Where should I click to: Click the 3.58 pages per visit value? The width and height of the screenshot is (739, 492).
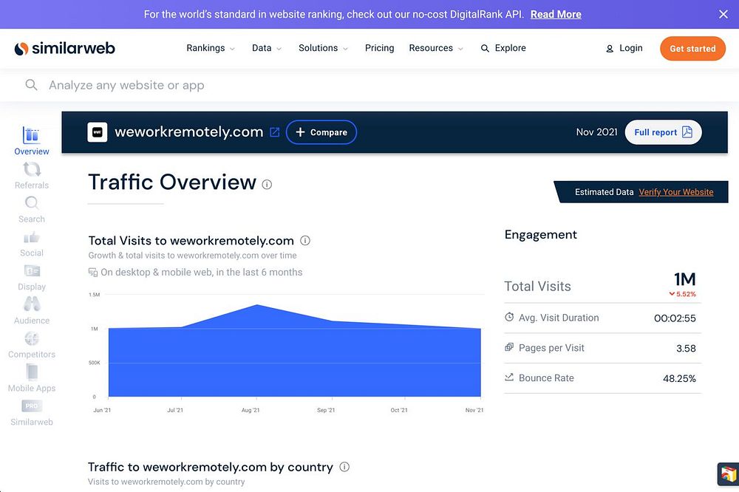686,348
